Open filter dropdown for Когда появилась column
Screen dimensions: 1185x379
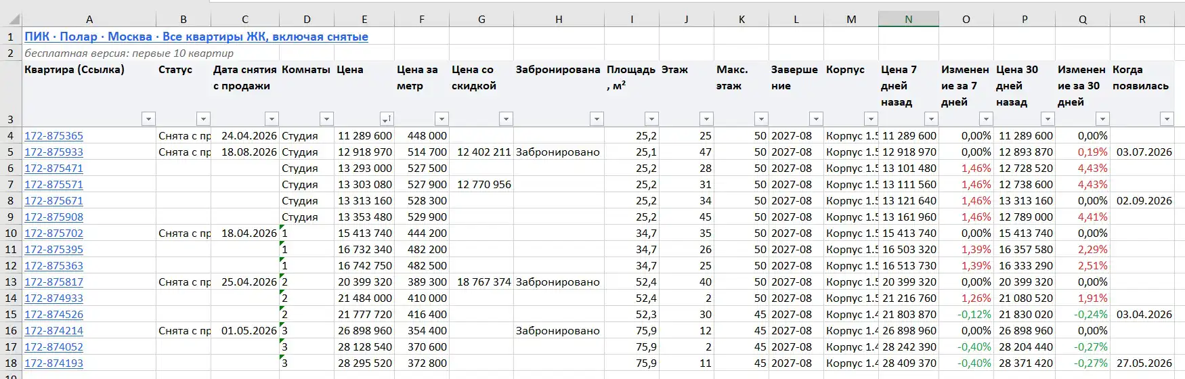click(x=1167, y=119)
